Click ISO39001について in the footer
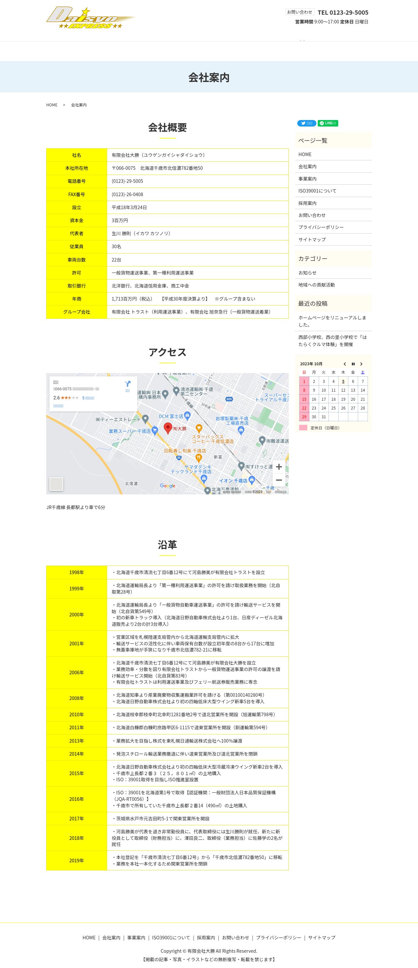The height and width of the screenshot is (968, 418). (x=171, y=937)
